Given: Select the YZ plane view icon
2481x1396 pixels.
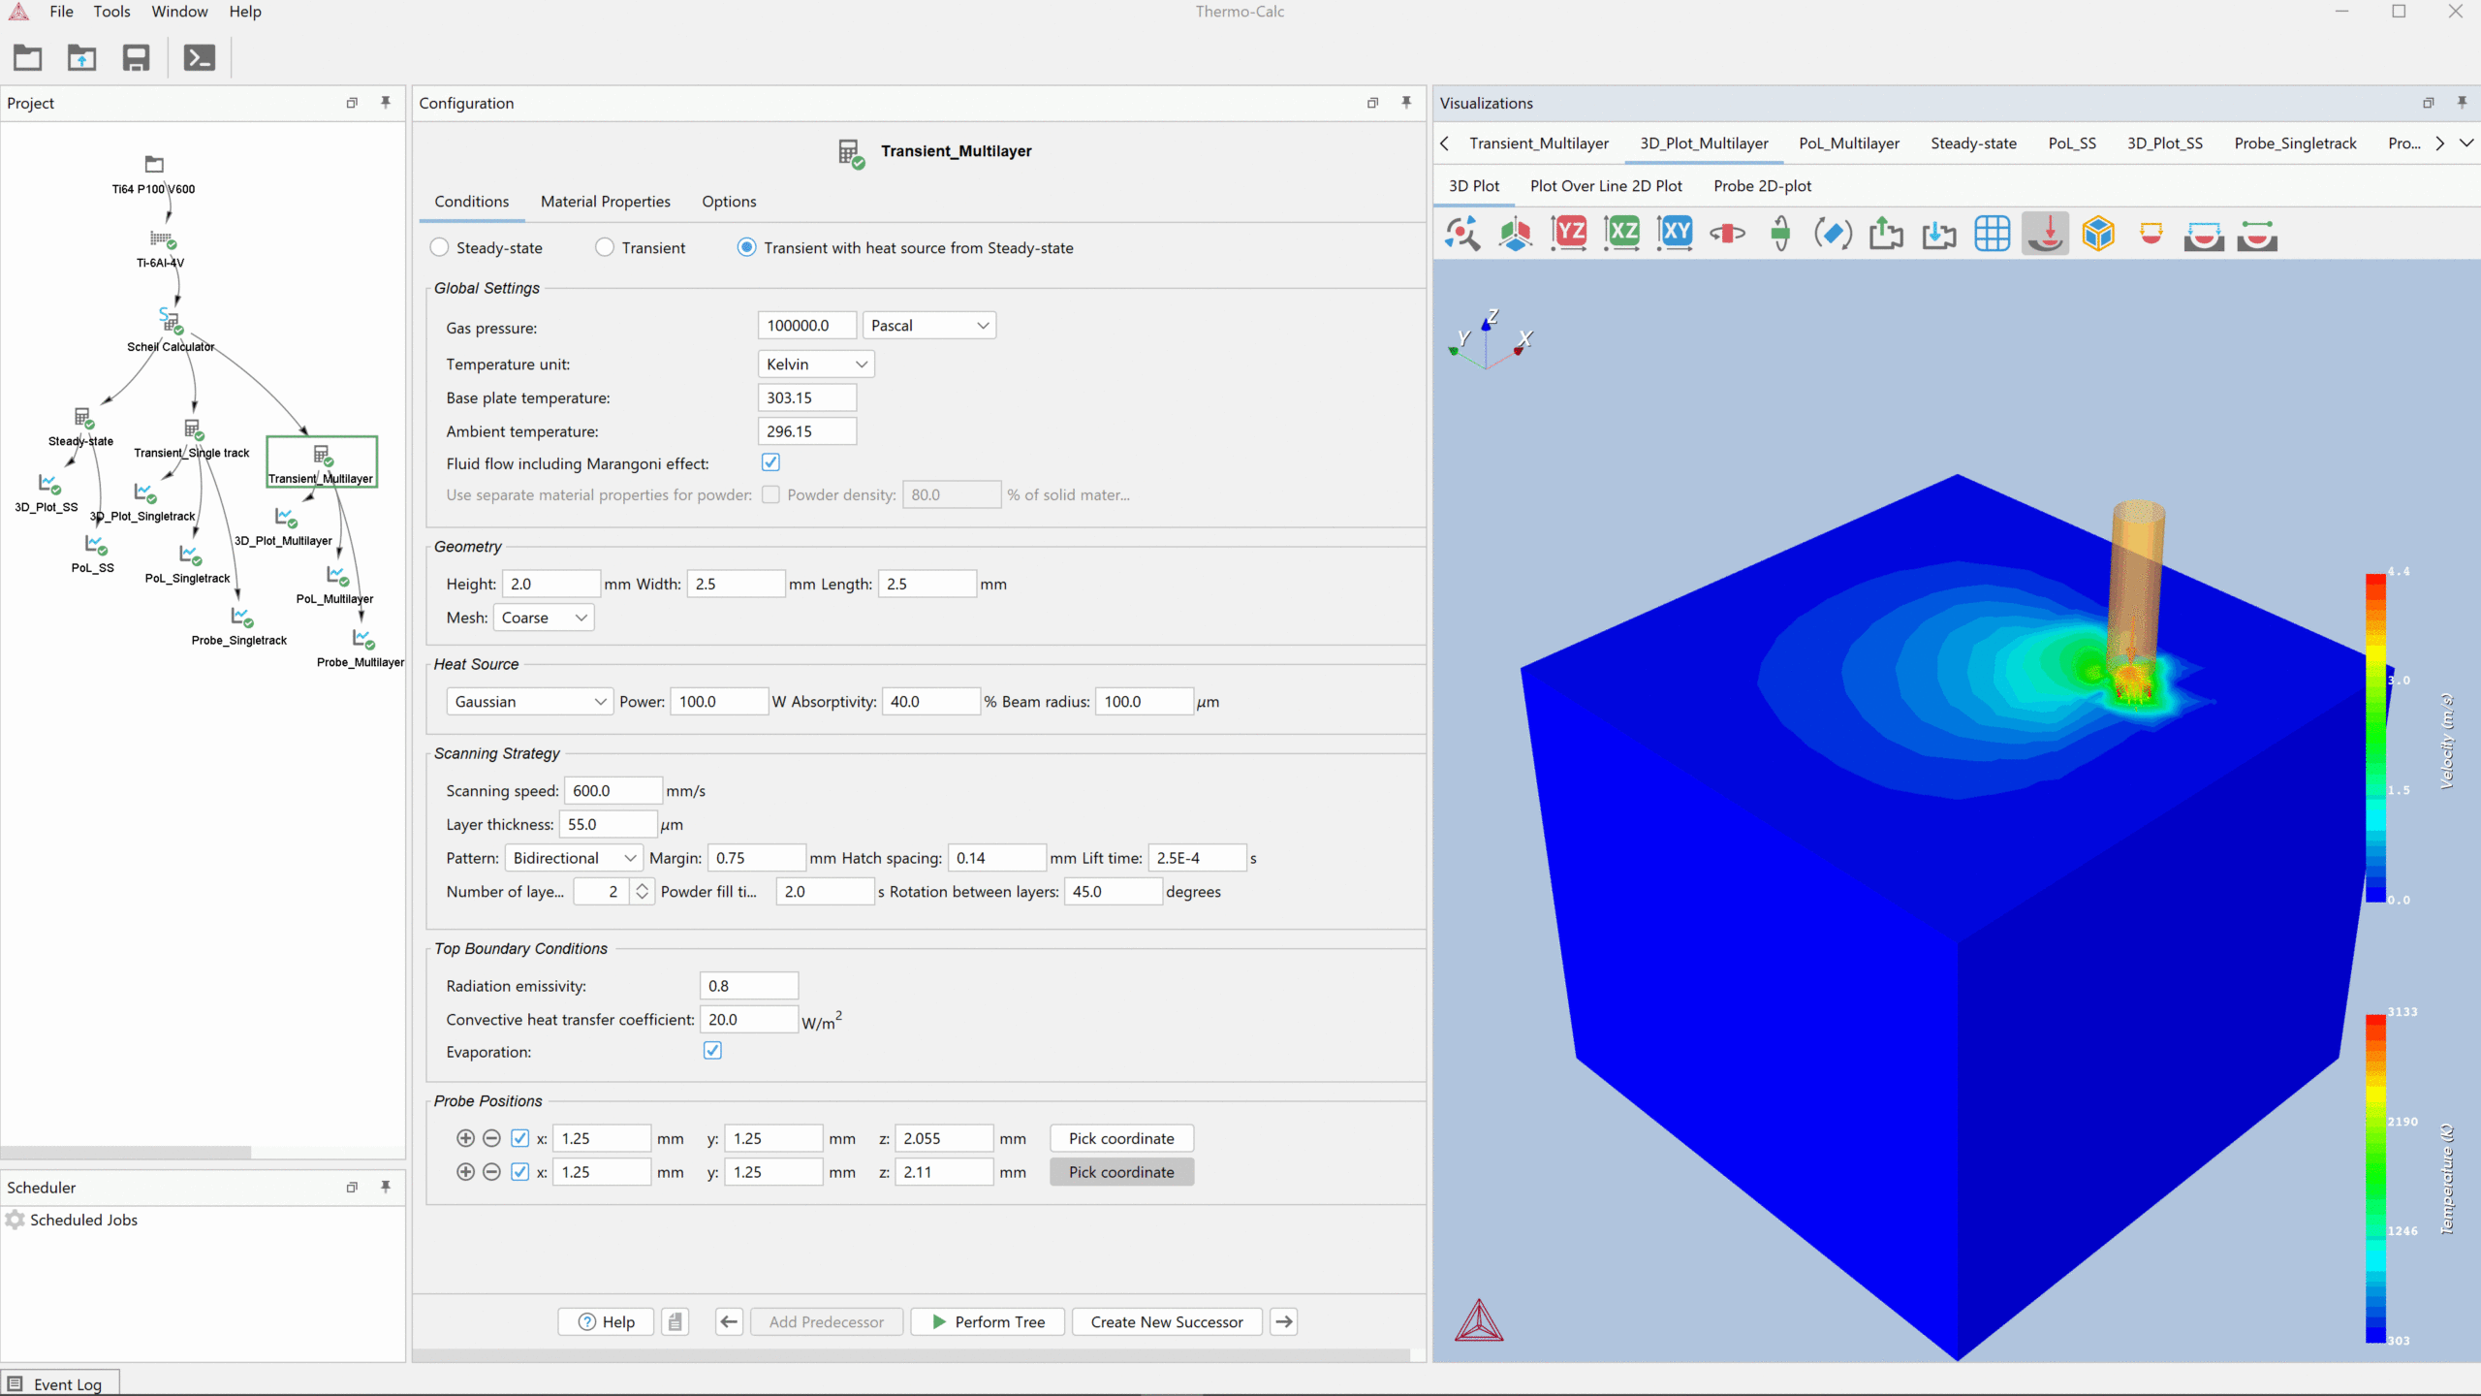Looking at the screenshot, I should 1569,233.
